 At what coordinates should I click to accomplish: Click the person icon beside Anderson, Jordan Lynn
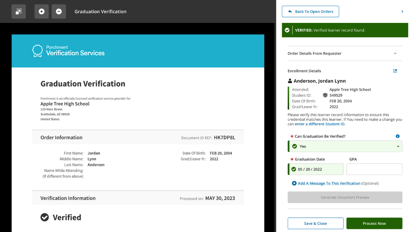pos(290,81)
